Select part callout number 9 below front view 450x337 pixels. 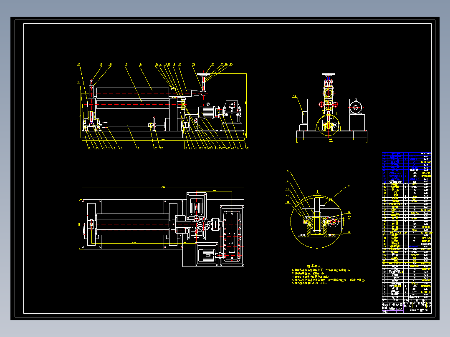click(156, 148)
